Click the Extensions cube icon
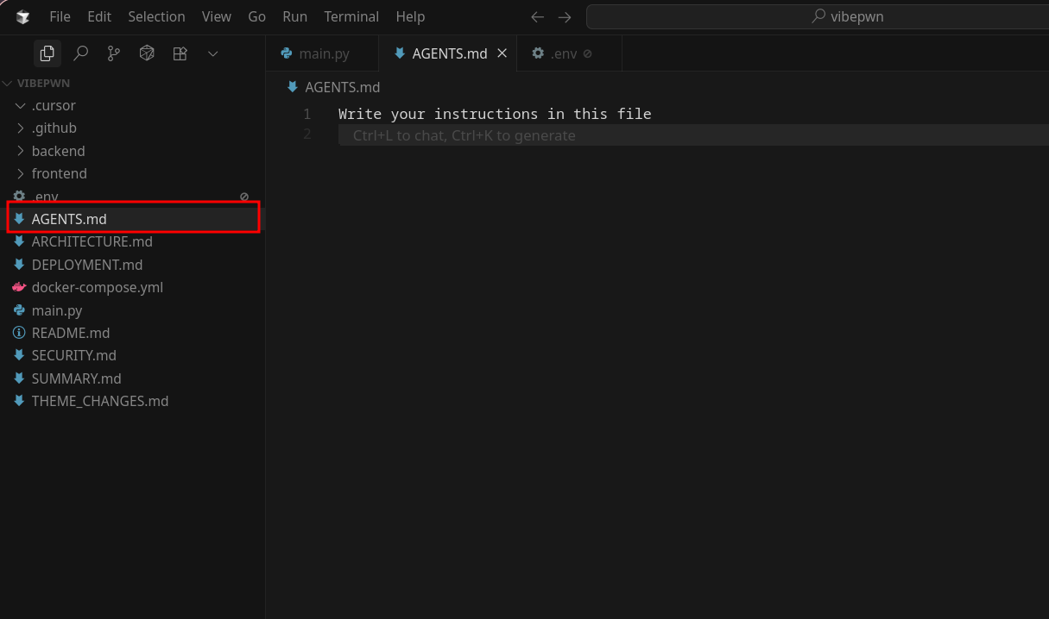 click(x=147, y=53)
